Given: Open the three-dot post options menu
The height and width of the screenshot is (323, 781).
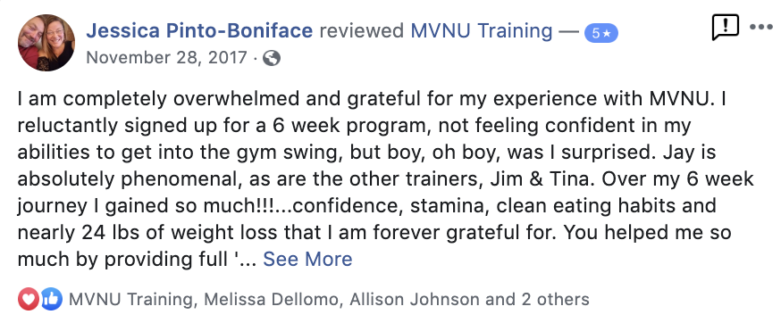Looking at the screenshot, I should pos(761,27).
